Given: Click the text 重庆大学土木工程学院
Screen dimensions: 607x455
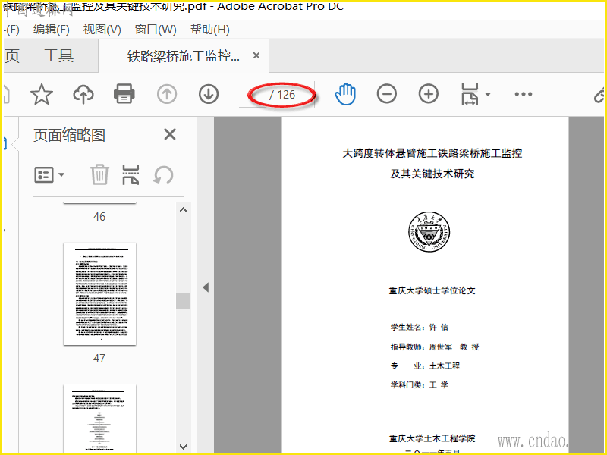Looking at the screenshot, I should [x=432, y=438].
